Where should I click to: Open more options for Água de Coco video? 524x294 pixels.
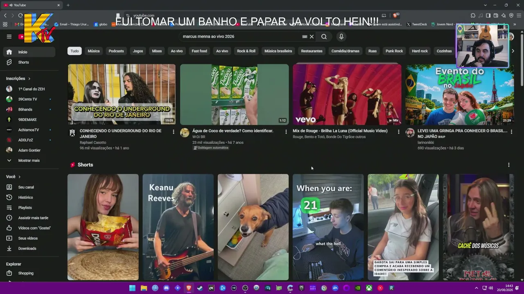point(286,131)
